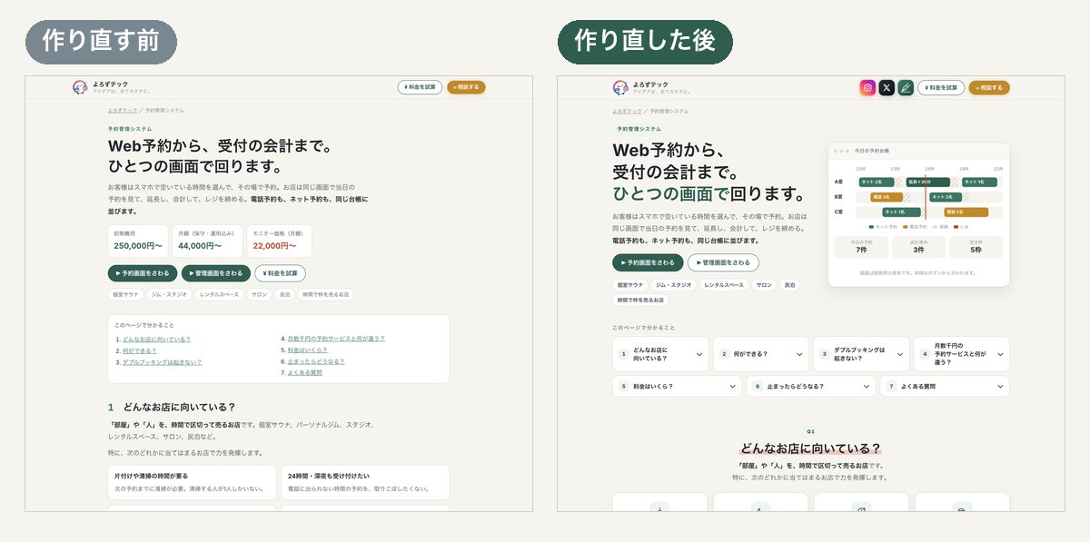The image size is (1090, 542).
Task: Click the 予約画面をさわる button on the after page
Action: [x=648, y=262]
